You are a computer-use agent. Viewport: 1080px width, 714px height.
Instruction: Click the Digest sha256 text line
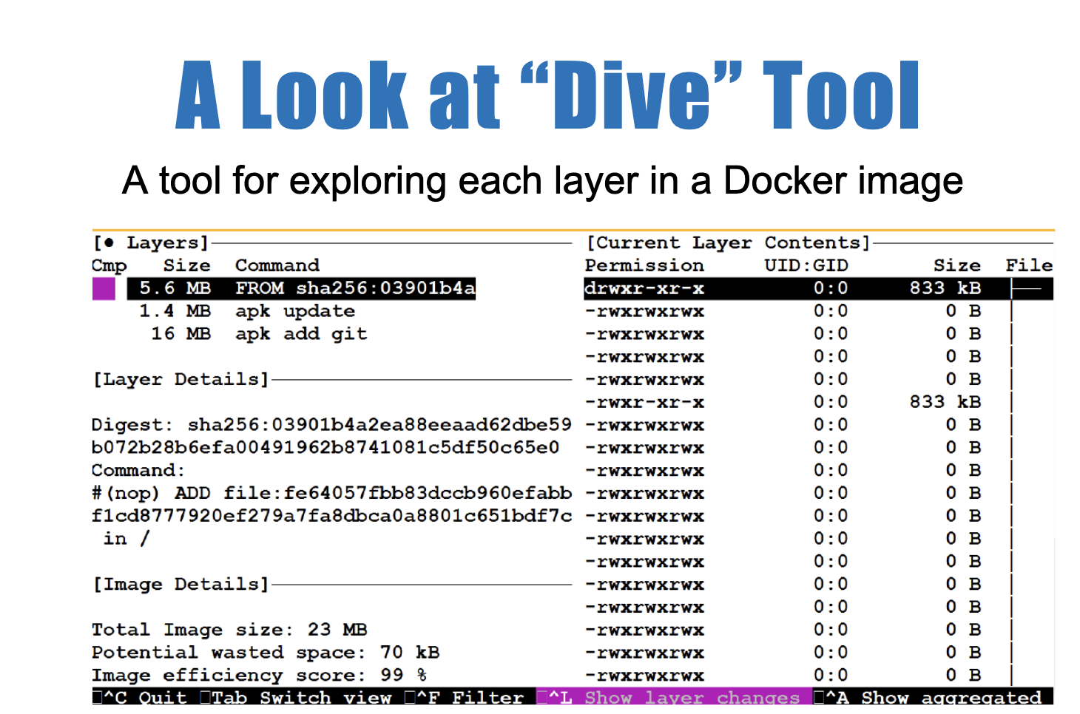point(331,425)
